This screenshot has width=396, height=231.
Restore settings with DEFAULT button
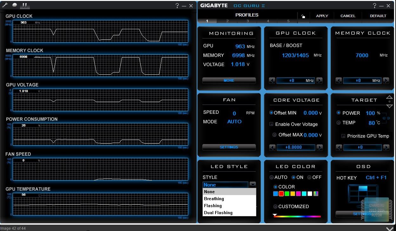click(x=378, y=16)
